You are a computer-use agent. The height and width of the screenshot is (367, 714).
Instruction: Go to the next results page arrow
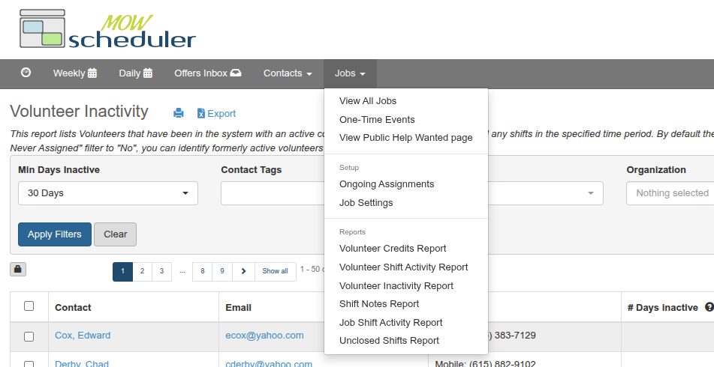[243, 271]
